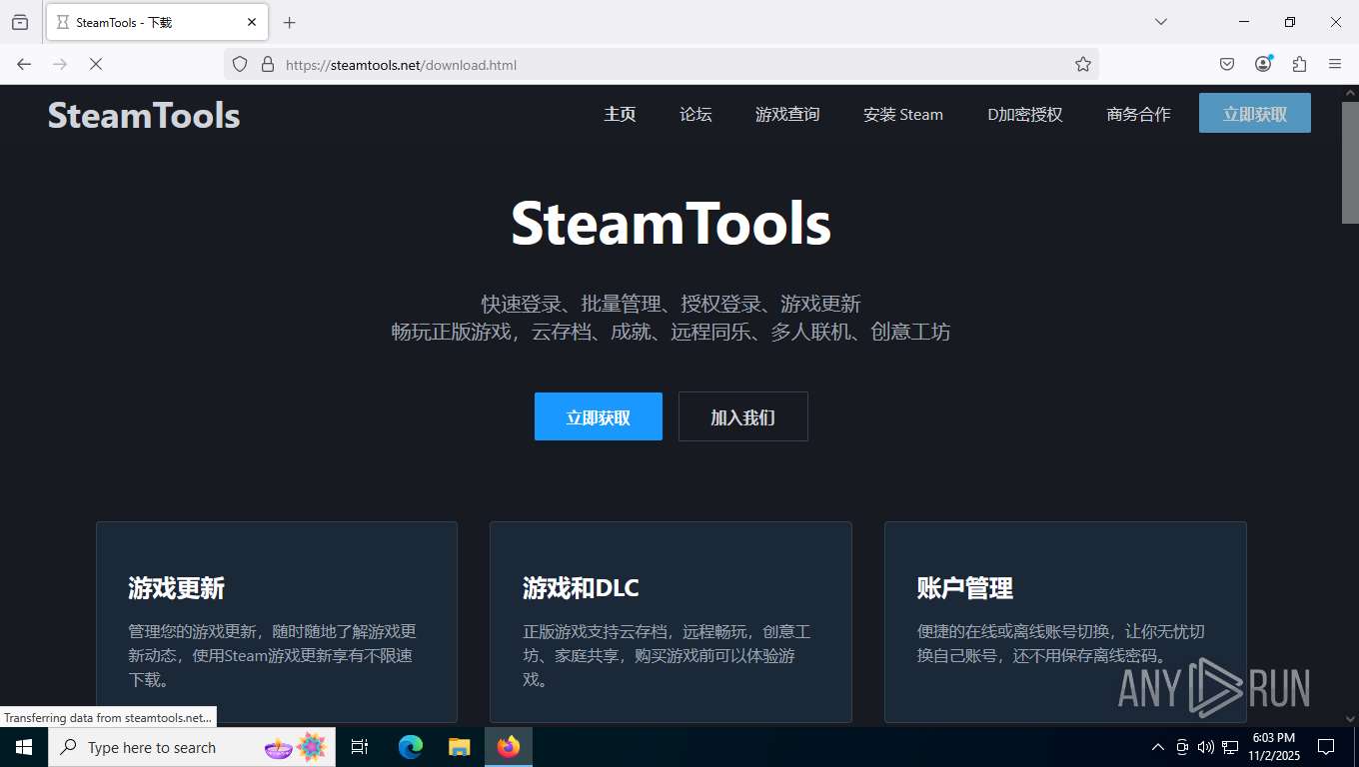Show hidden system tray icons
Viewport: 1359px width, 767px height.
coord(1157,747)
